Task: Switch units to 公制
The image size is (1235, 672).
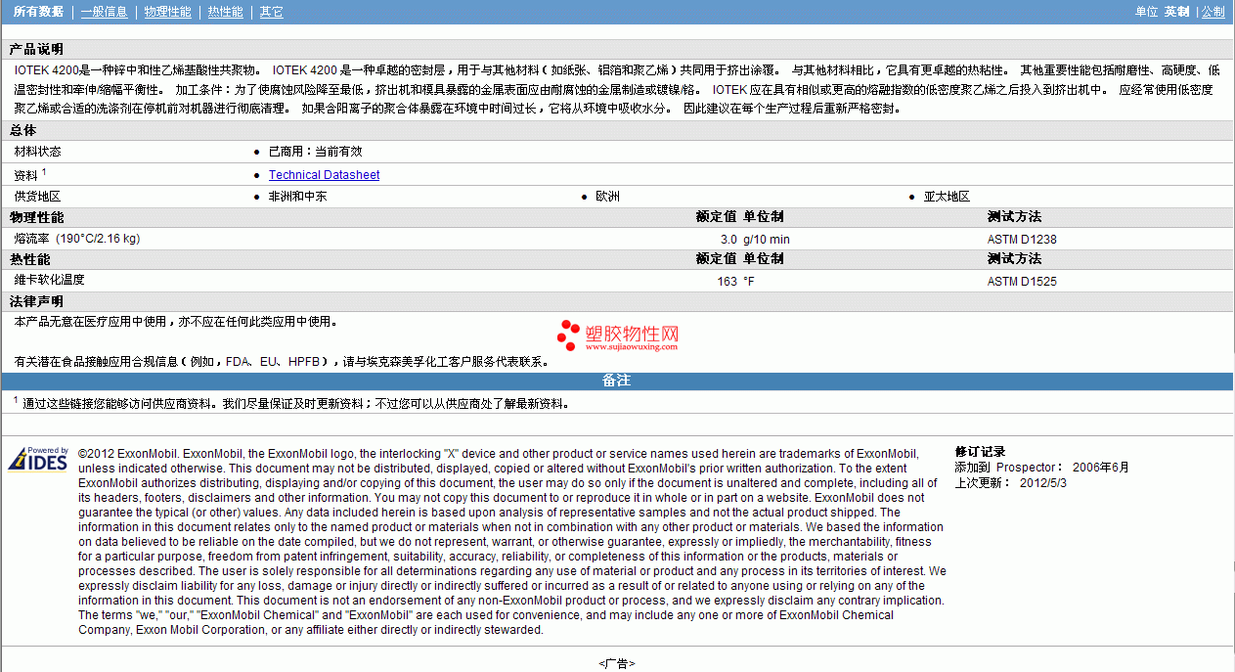Action: (1213, 12)
